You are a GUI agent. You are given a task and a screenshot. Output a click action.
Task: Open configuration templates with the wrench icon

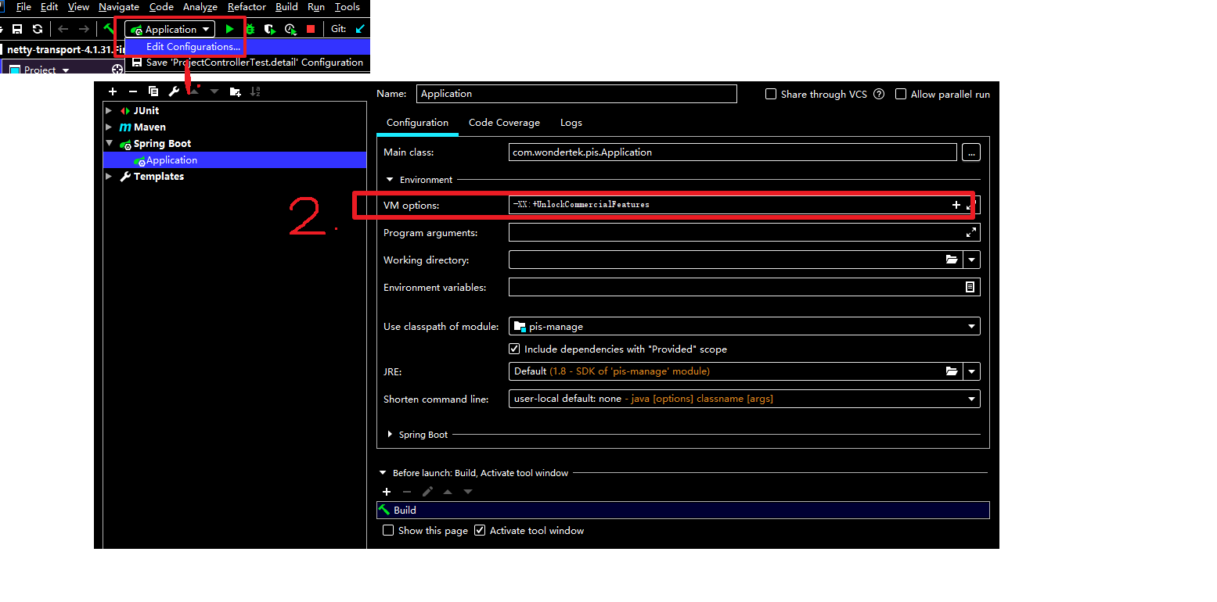173,91
